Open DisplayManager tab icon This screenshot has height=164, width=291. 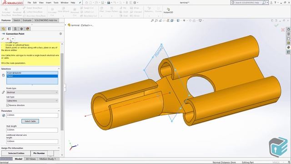click(28, 29)
